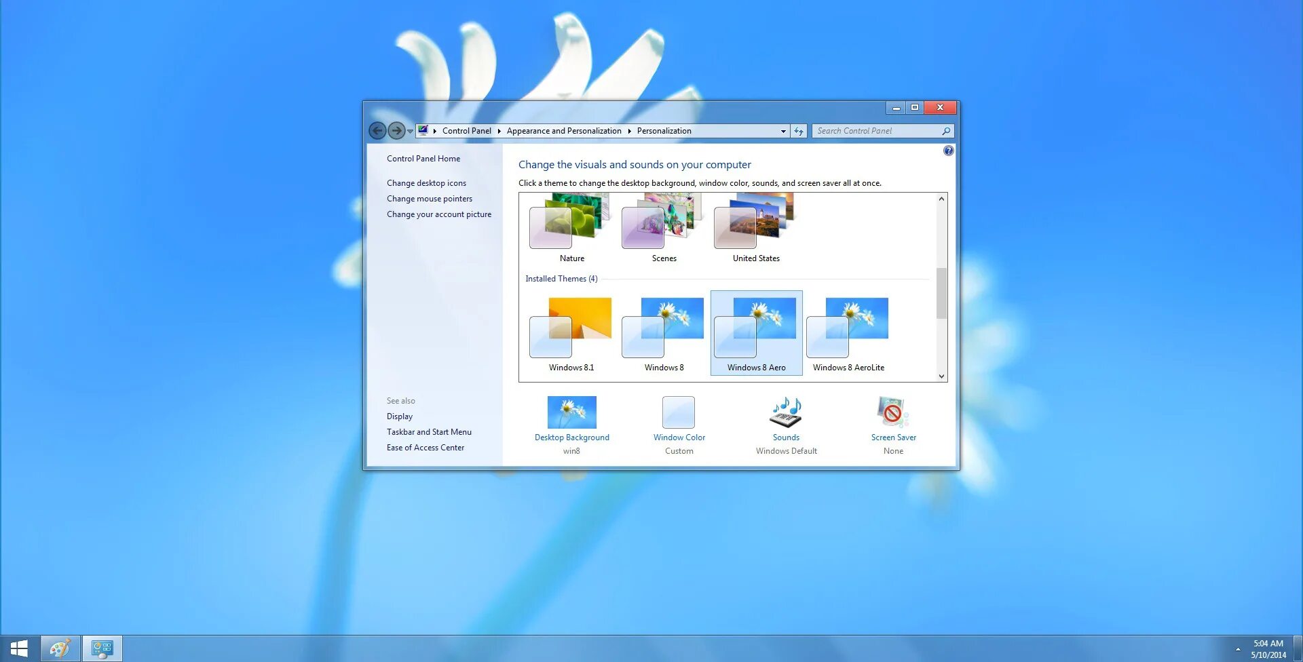Expand the arrow after Appearance and Personalization
Screen dimensions: 1303x662
click(x=629, y=131)
